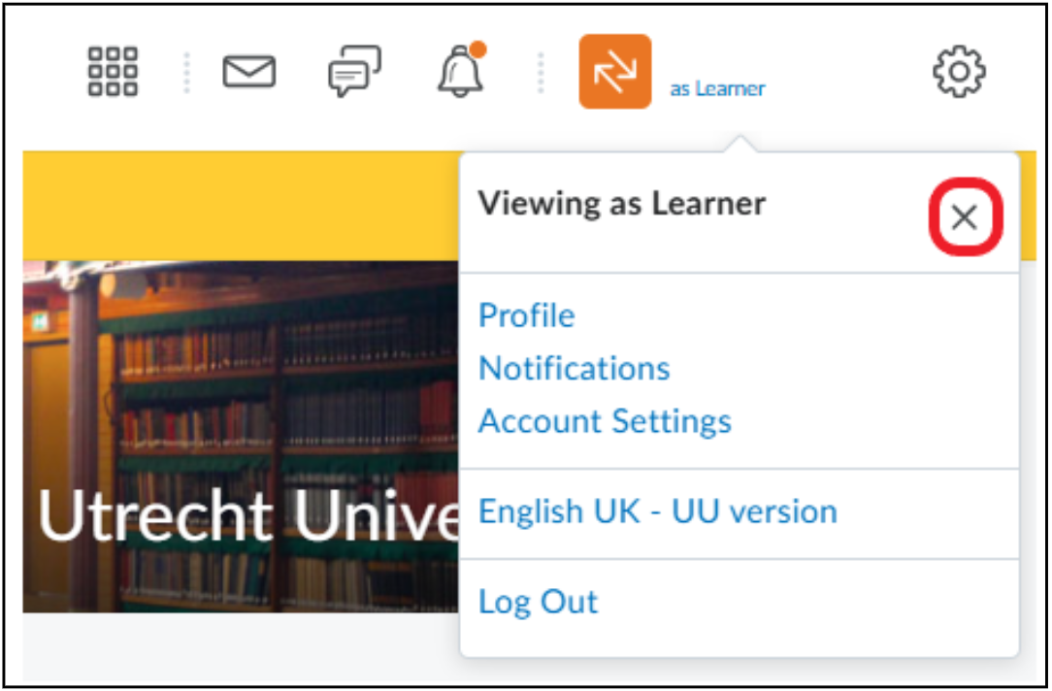Open the message alerts envelope icon
1052x691 pixels.
coord(248,71)
